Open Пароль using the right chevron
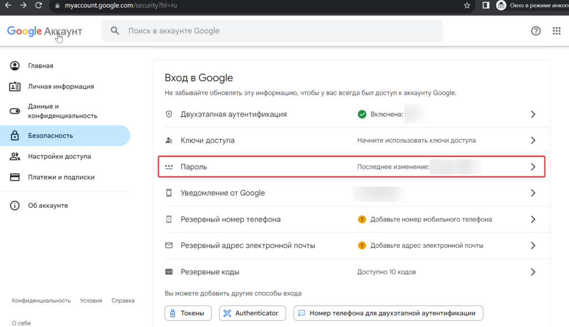 533,167
